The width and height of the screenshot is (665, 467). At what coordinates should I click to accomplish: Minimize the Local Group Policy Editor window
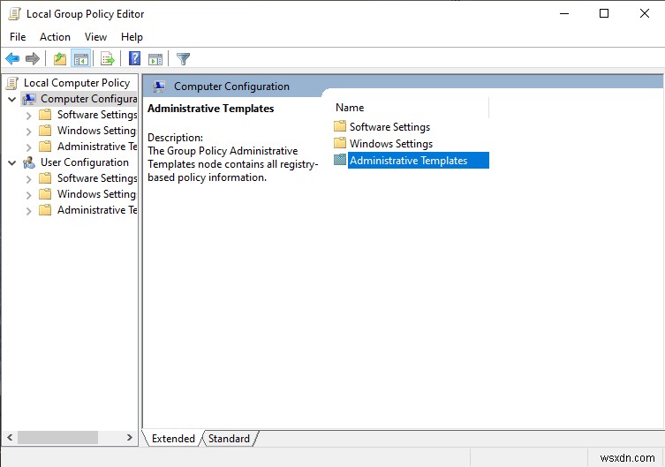click(x=564, y=13)
